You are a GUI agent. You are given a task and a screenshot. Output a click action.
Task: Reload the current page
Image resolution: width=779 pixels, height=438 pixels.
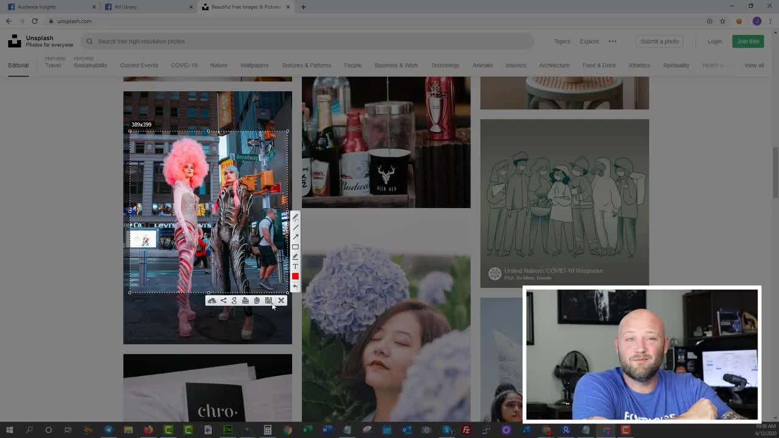pos(35,21)
